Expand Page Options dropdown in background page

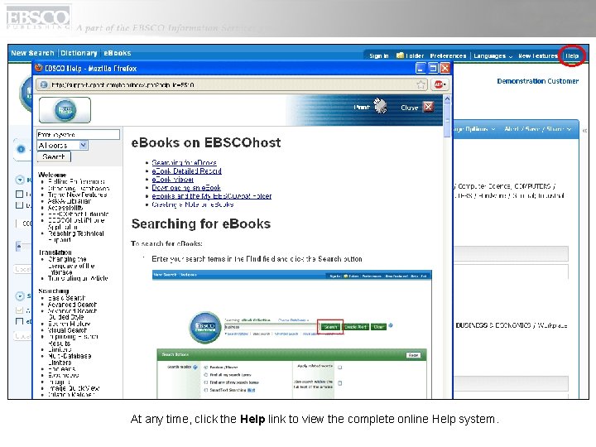coord(474,129)
